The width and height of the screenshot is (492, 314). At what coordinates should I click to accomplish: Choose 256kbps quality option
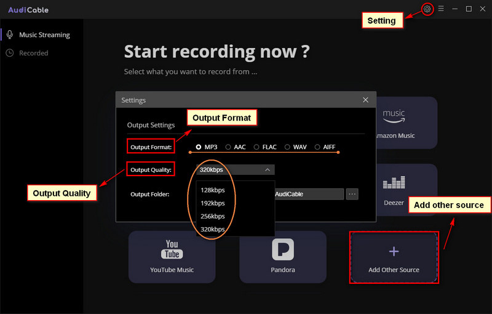[213, 216]
